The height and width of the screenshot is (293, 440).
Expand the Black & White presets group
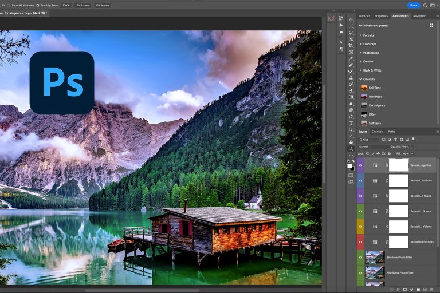360,70
